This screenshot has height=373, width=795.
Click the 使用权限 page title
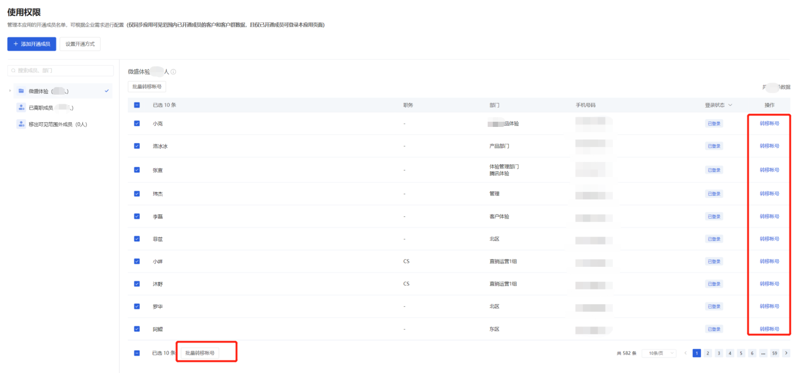pyautogui.click(x=24, y=12)
